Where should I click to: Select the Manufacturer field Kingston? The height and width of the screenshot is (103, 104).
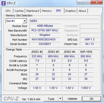pyautogui.click(x=45, y=35)
